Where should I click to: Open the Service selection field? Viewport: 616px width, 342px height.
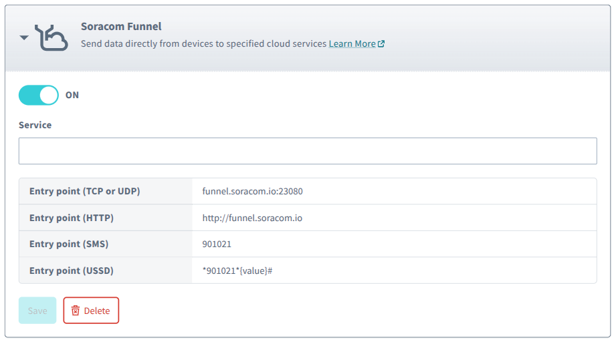308,151
